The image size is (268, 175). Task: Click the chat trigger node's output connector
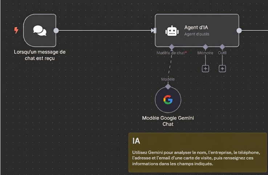(56, 30)
